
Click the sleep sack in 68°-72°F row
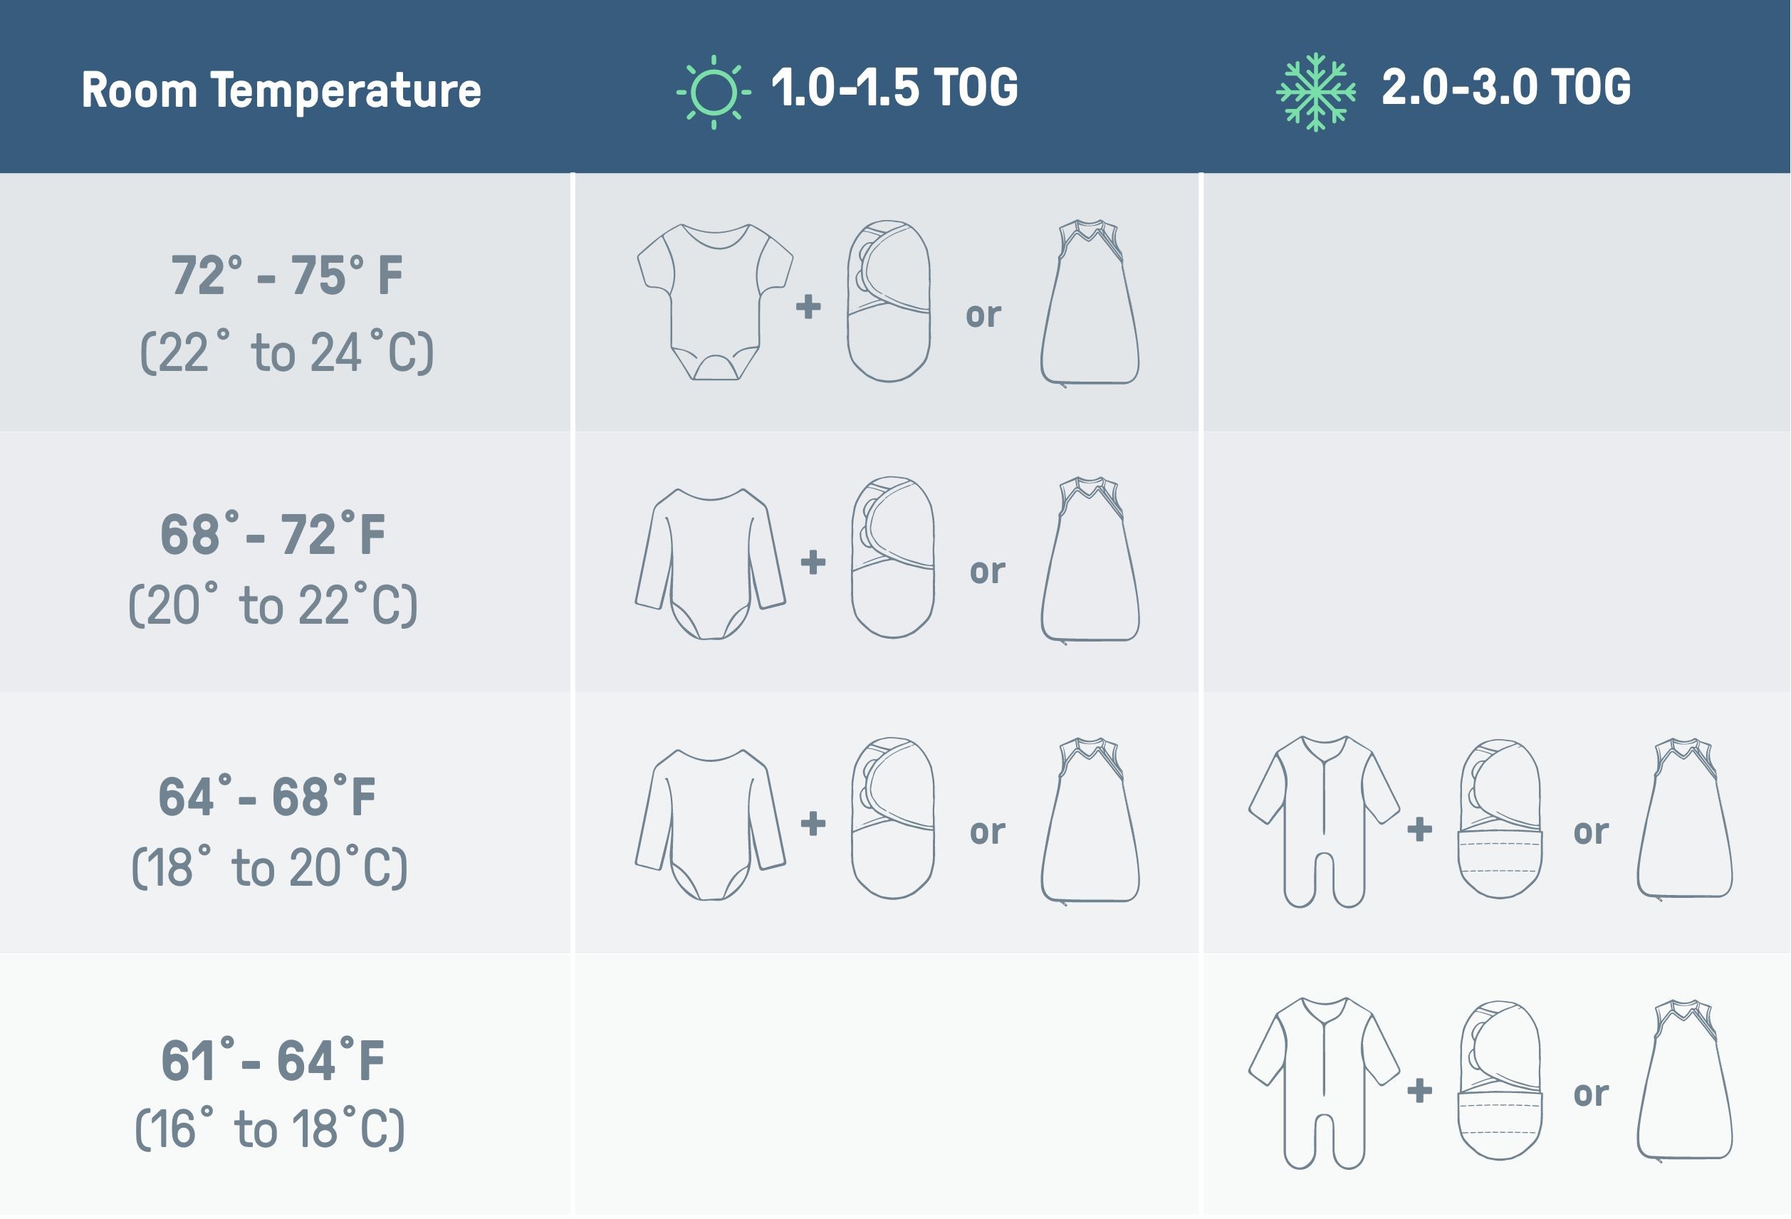1090,560
